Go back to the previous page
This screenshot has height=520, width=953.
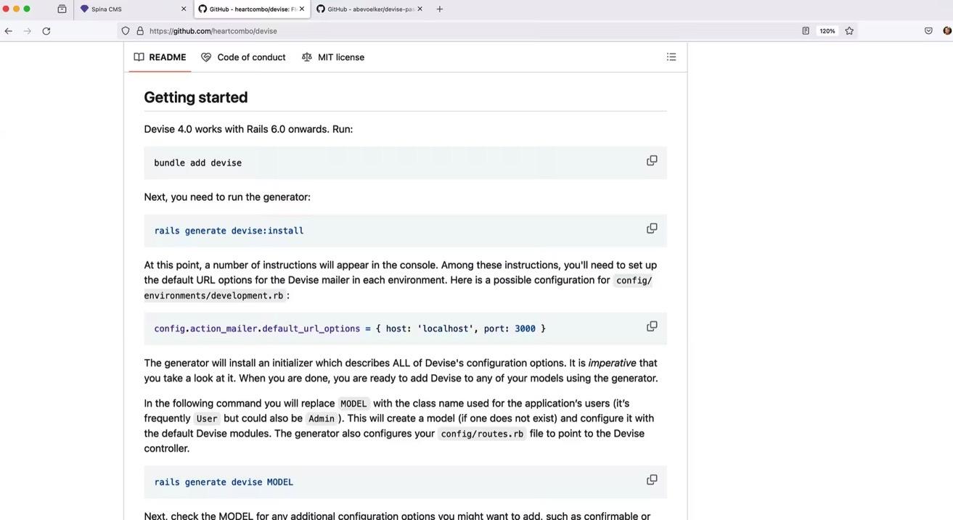click(9, 31)
